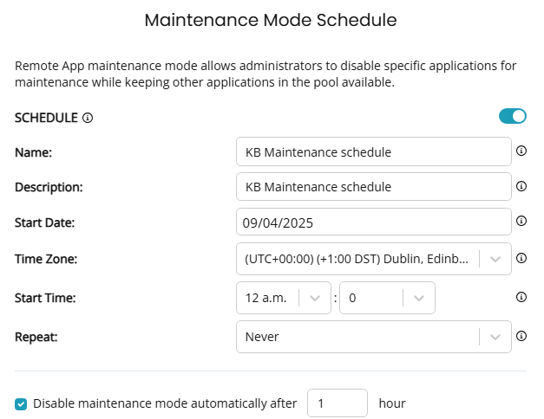The width and height of the screenshot is (544, 419).
Task: Click the Never value in Repeat box
Action: coord(262,337)
